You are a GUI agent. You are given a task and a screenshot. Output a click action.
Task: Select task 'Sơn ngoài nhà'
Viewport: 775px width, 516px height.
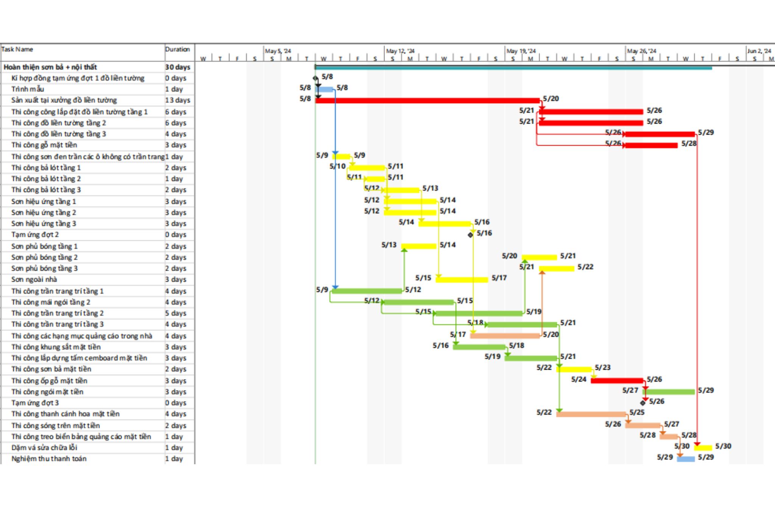pos(34,279)
